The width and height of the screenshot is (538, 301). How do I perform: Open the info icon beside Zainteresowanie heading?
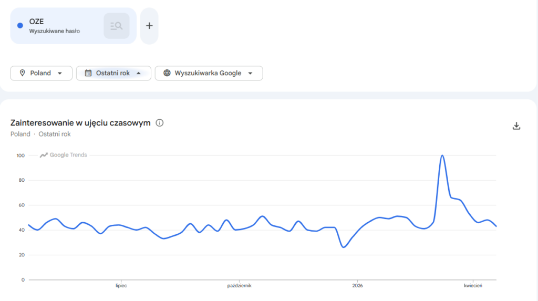pyautogui.click(x=160, y=123)
